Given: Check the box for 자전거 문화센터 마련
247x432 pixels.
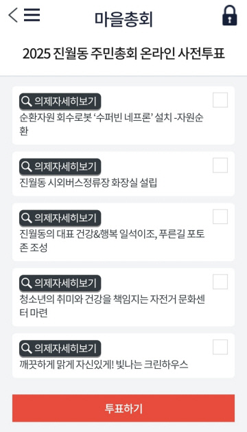Looking at the screenshot, I should (220, 282).
